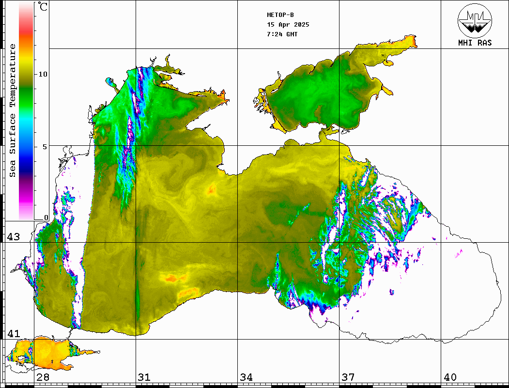Click the longitude 28 axis label
The height and width of the screenshot is (388, 509).
(x=43, y=377)
